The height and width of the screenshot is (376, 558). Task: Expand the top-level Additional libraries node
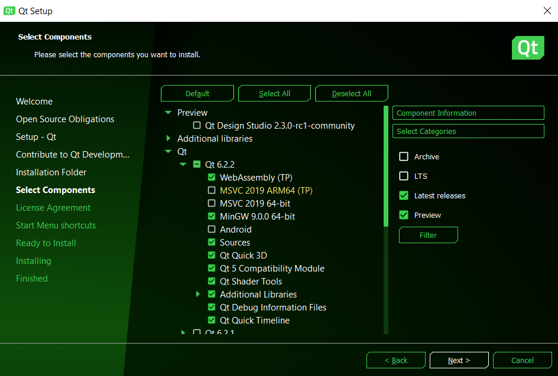click(x=168, y=138)
